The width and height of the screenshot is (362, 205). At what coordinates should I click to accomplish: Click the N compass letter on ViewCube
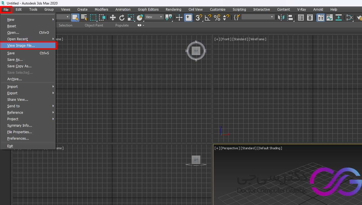pos(196,41)
